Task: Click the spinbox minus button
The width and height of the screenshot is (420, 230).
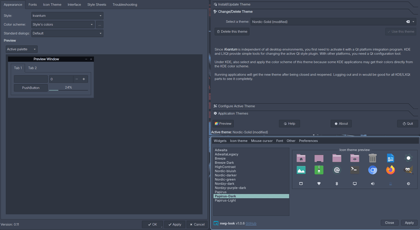Action: click(77, 79)
